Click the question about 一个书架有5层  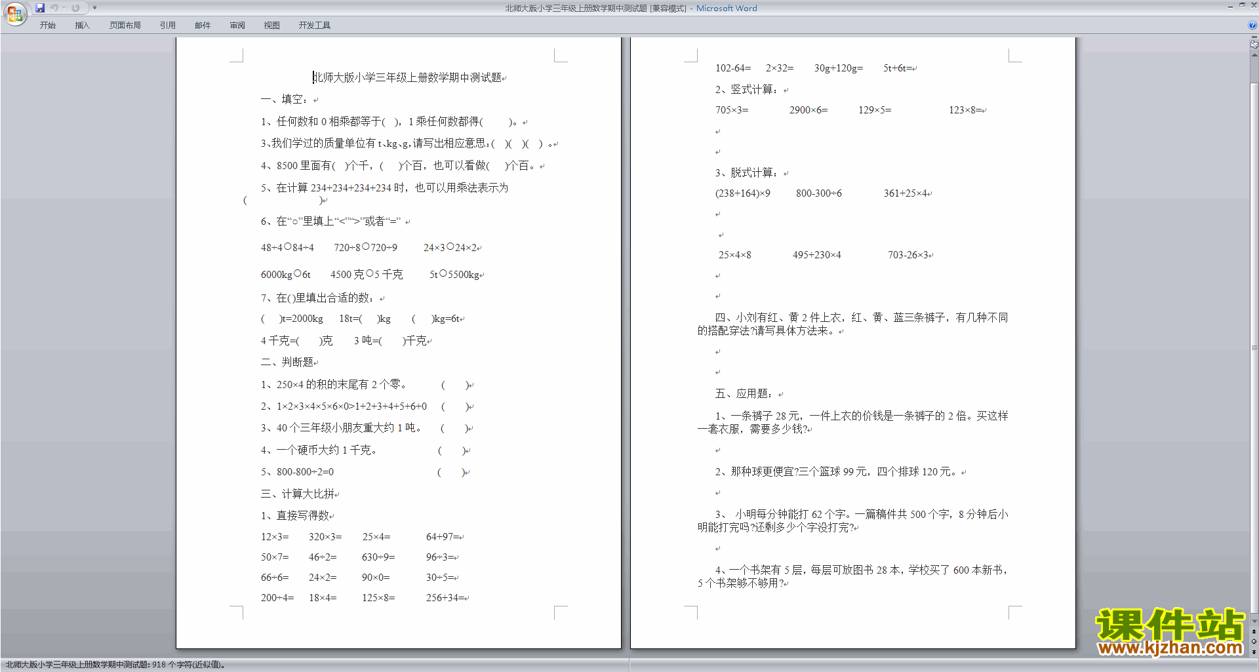(x=852, y=576)
